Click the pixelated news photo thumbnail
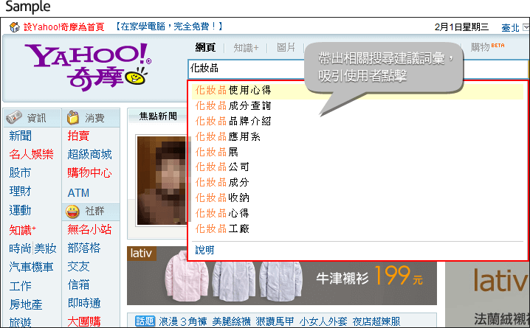 coord(162,180)
